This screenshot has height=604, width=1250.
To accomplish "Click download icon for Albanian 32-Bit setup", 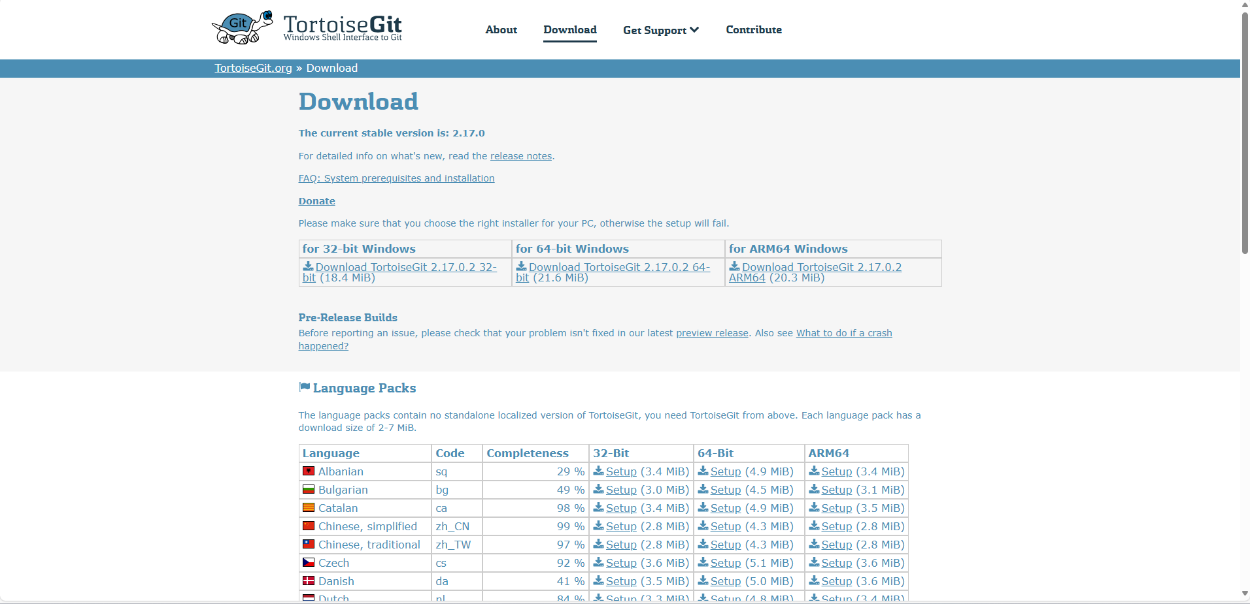I will point(598,471).
